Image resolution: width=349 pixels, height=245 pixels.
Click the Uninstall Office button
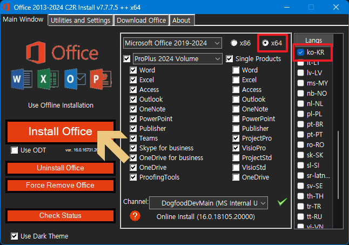point(61,168)
